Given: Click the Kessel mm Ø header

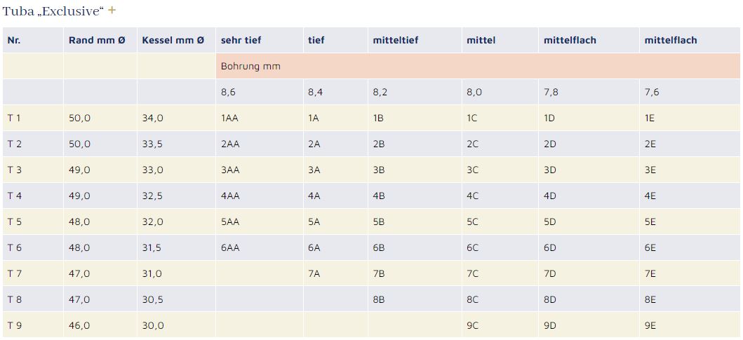Looking at the screenshot, I should pyautogui.click(x=173, y=41).
